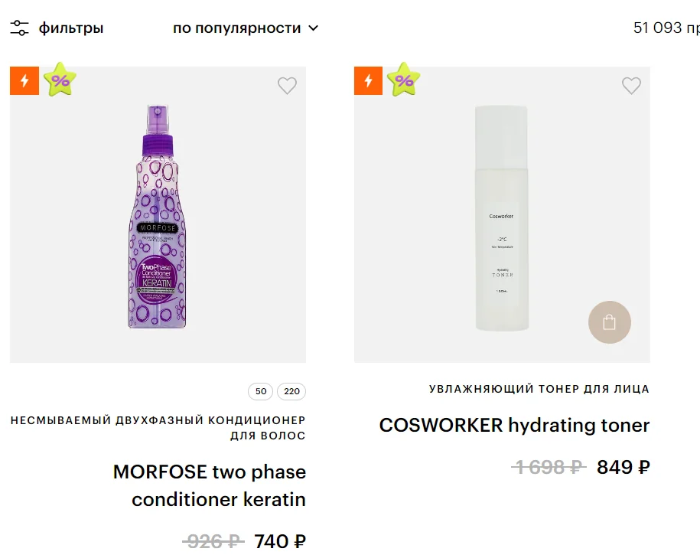This screenshot has width=700, height=555.
Task: Select the 220 volume option
Action: tap(291, 391)
